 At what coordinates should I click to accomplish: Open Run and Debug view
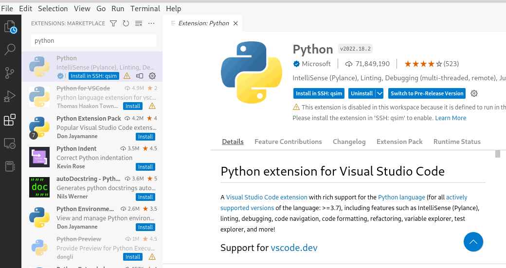pos(10,96)
